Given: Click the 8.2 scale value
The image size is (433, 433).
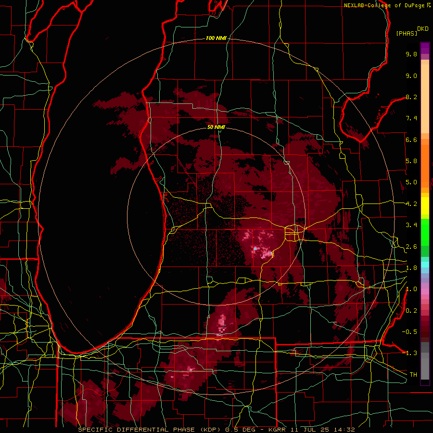Looking at the screenshot, I should 411,97.
